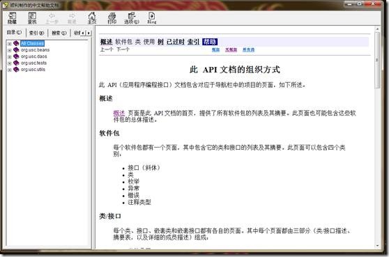Click the 类/接口 section heading
The width and height of the screenshot is (389, 257).
click(x=110, y=216)
